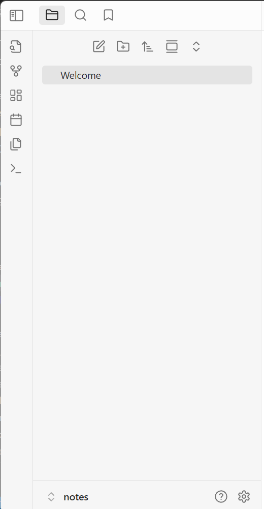Toggle auto-reveal current file icon

172,46
